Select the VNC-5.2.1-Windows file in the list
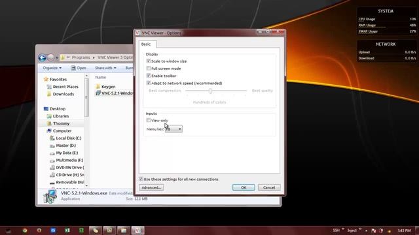Viewport: 419px width, 235px height. tap(115, 93)
